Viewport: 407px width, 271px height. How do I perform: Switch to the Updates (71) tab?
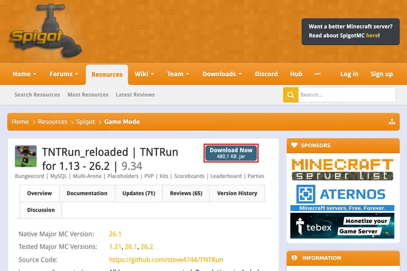139,193
